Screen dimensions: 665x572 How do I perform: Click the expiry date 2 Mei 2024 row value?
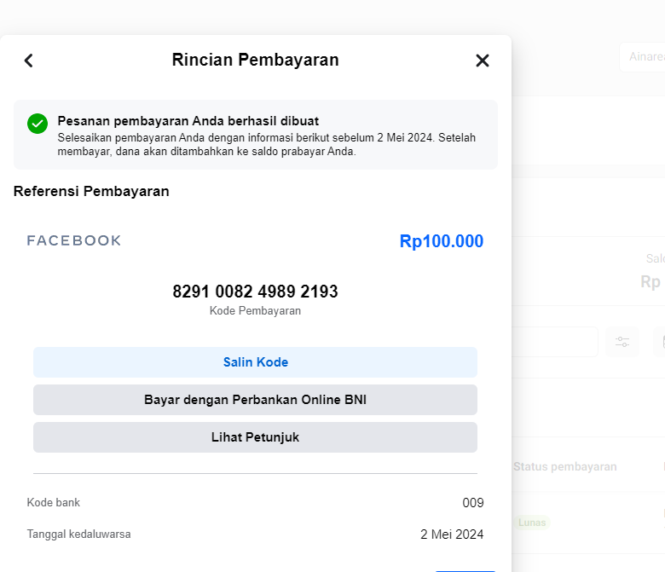[x=452, y=534]
